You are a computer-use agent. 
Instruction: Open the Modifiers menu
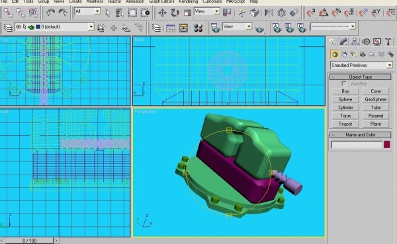[95, 1]
